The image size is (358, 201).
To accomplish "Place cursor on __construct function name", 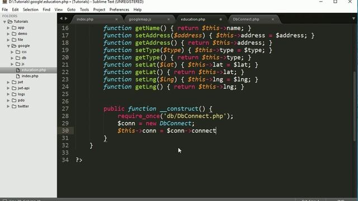I will (x=179, y=109).
